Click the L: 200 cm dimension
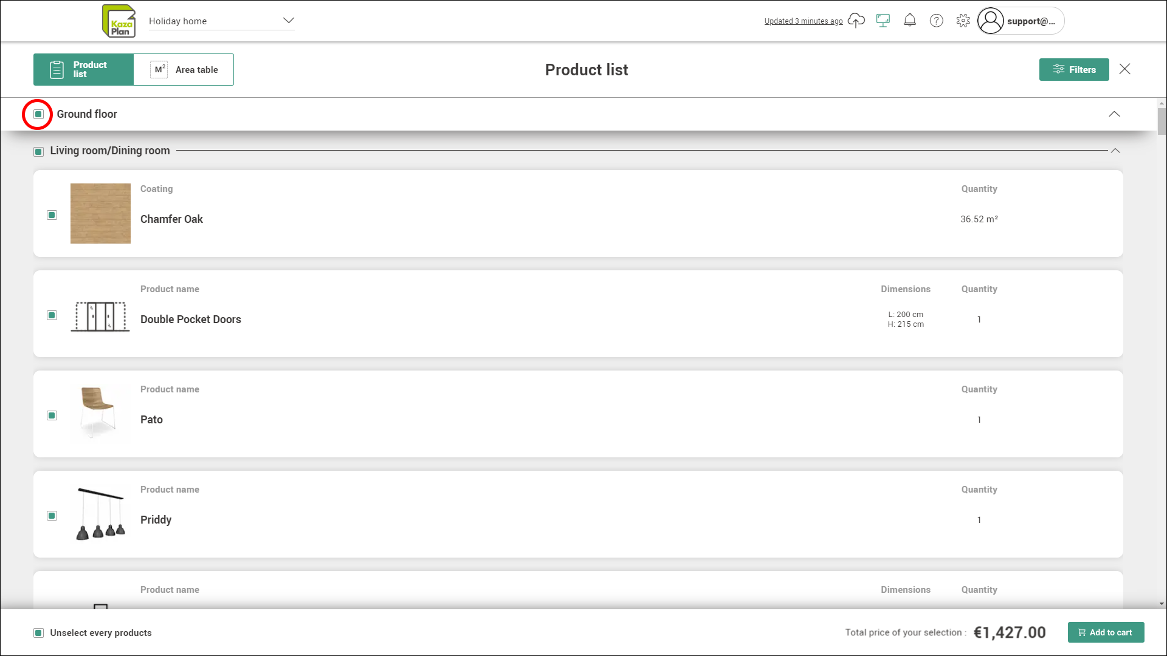 [906, 315]
